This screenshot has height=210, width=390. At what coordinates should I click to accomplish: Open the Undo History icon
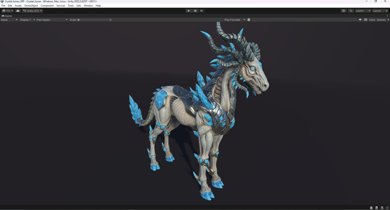(344, 11)
